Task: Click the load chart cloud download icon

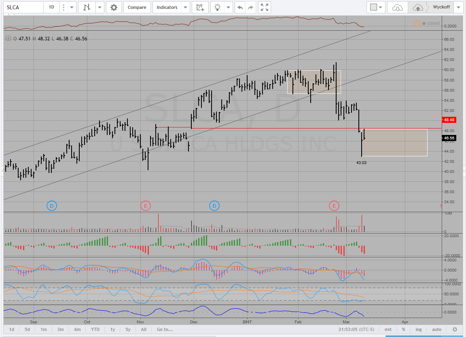Action: [398, 7]
